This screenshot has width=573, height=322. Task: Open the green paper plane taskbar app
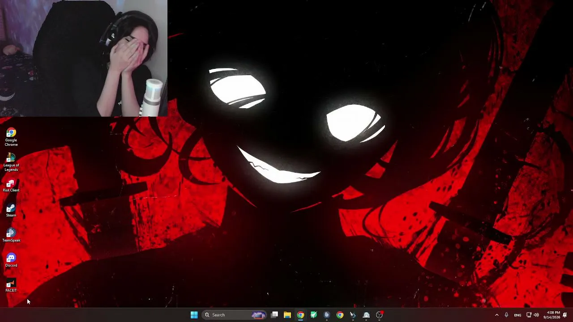[314, 315]
